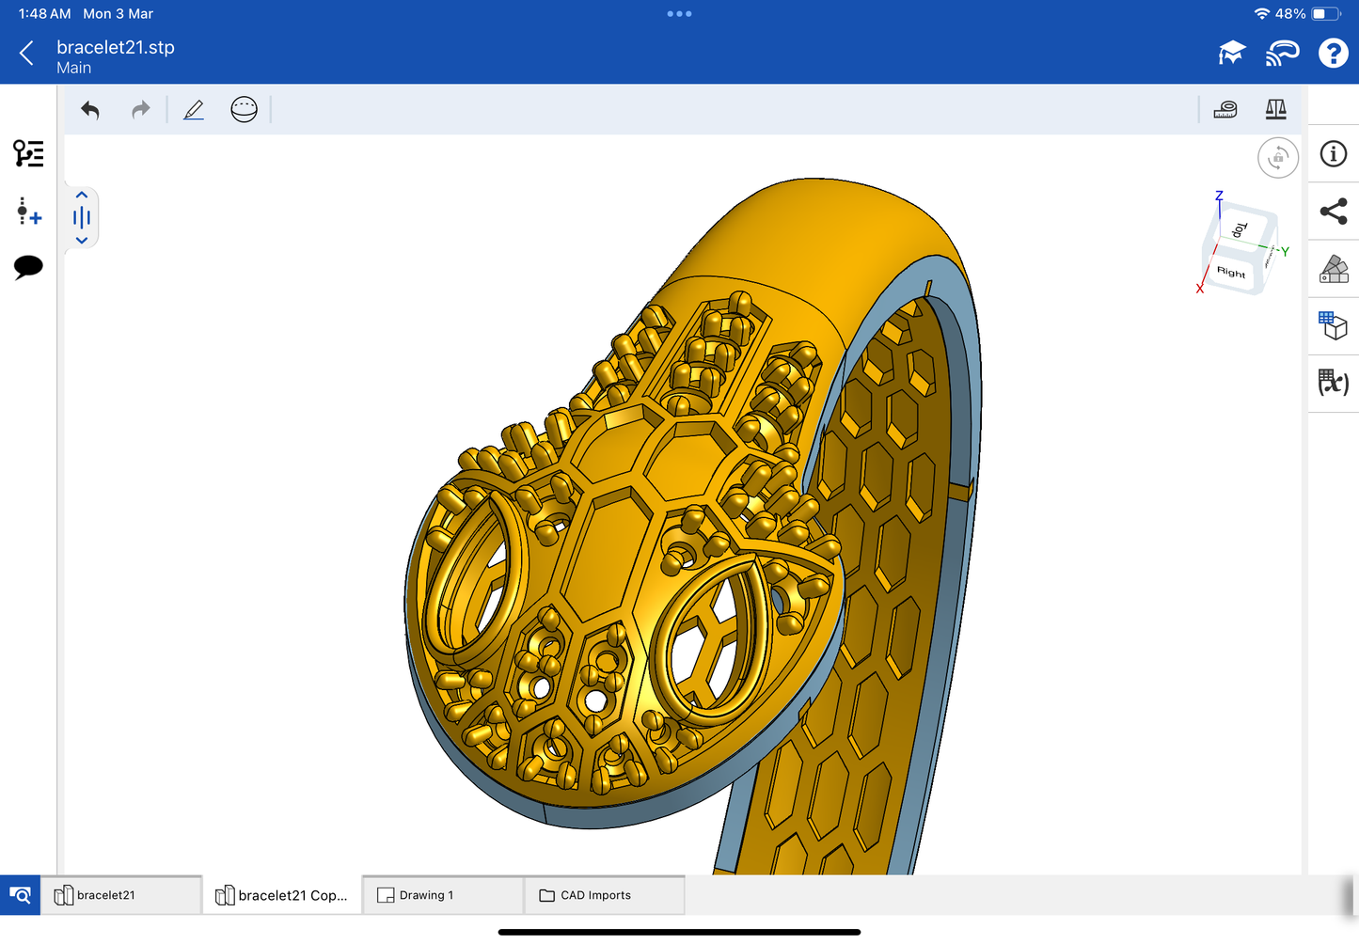Open the Share document icon
The image size is (1359, 944).
coord(1333,212)
